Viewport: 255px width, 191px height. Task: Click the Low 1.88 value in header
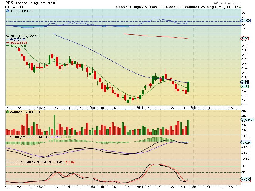click(157, 7)
